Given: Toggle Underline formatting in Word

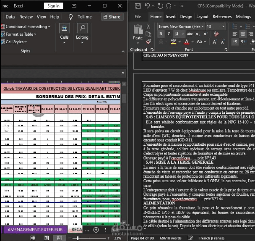Looking at the screenshot, I should coord(177,34).
